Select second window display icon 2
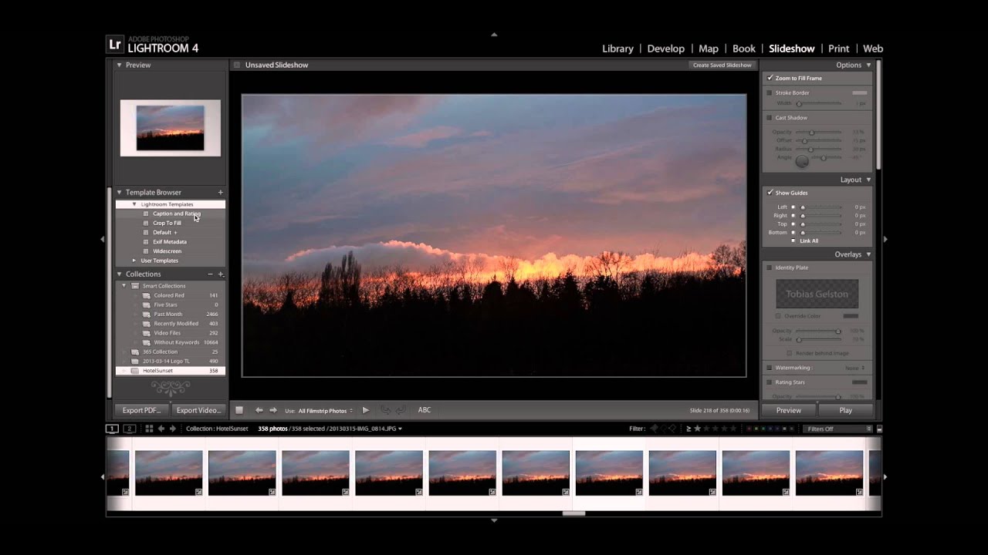This screenshot has height=555, width=988. click(x=130, y=429)
